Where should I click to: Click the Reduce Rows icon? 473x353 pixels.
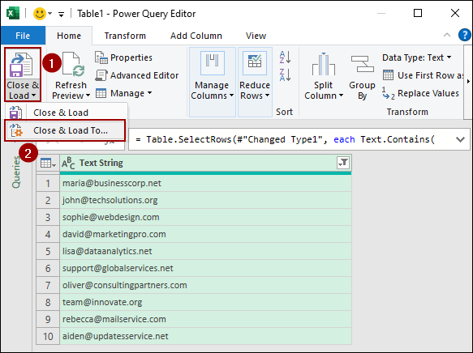click(x=255, y=63)
